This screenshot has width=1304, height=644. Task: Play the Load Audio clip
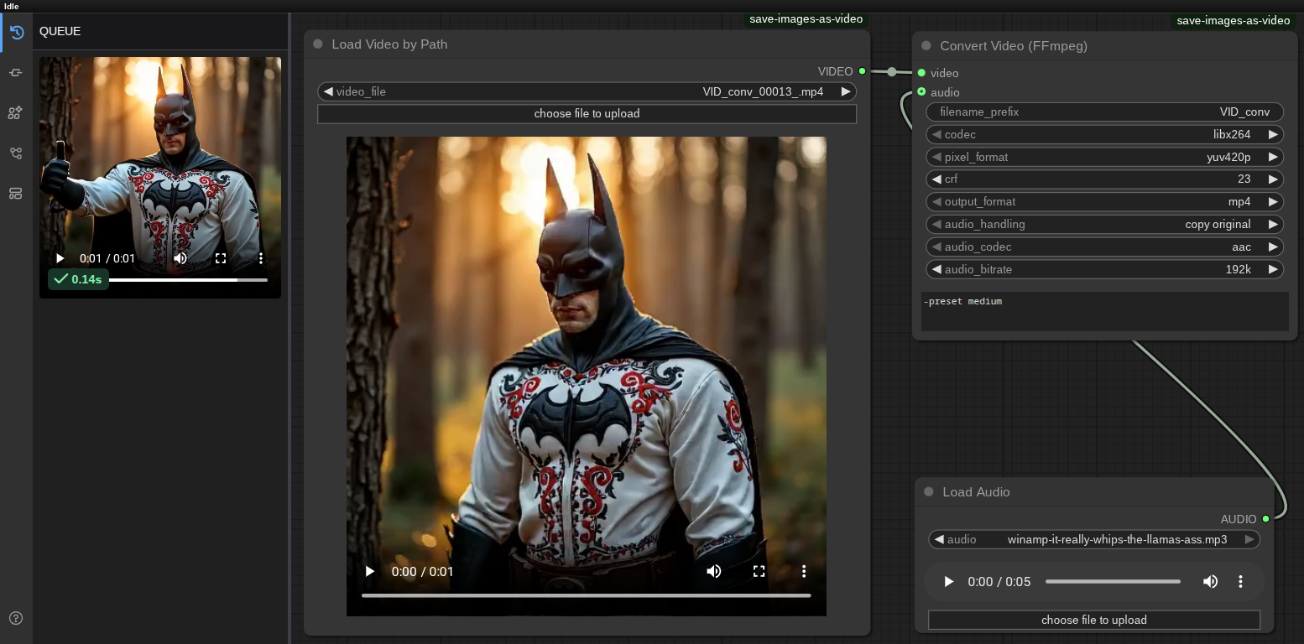[x=949, y=581]
